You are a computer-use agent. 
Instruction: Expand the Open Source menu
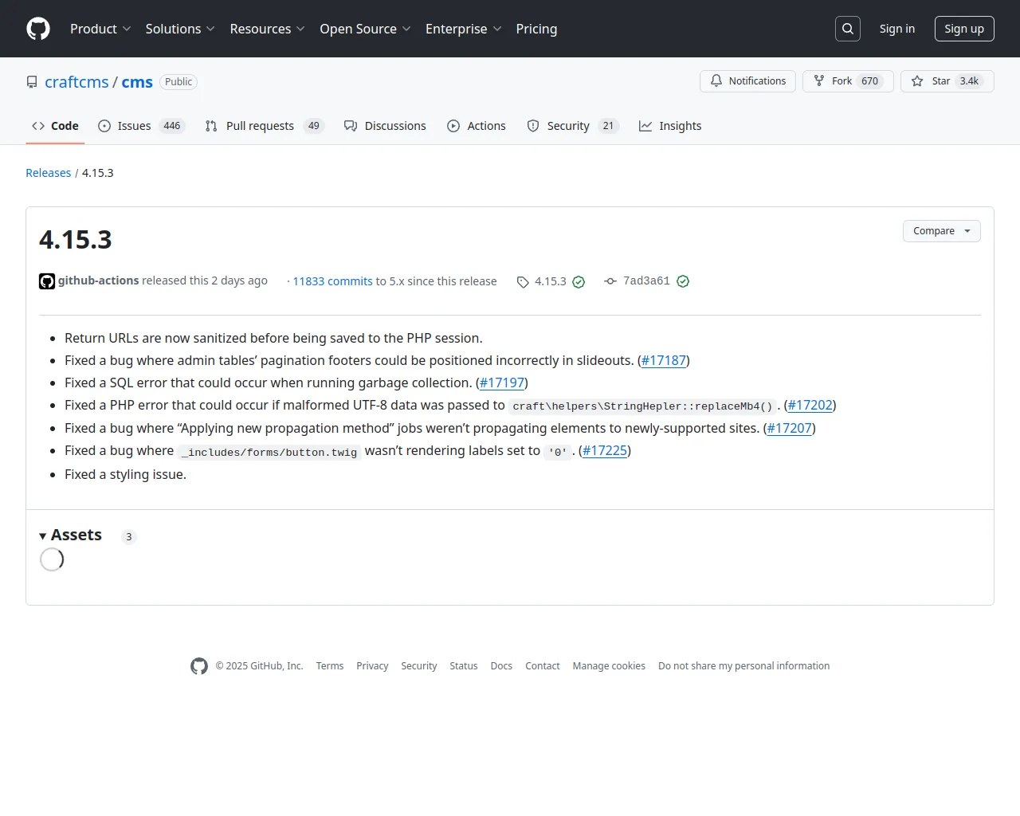pyautogui.click(x=366, y=29)
